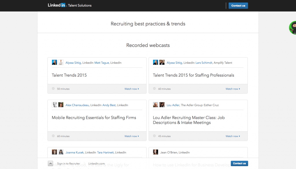Click Esther Cruz's profile photo
296x169 pixels.
point(162,105)
